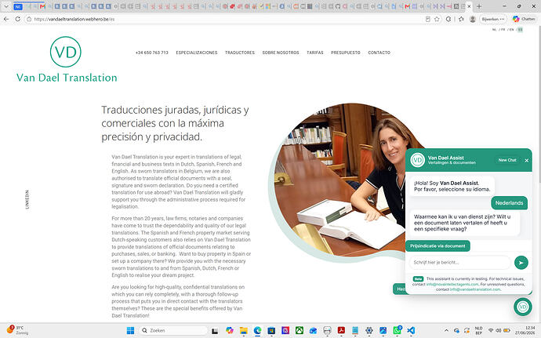Image resolution: width=541 pixels, height=338 pixels.
Task: Open site info lock icon in address bar
Action: pos(29,20)
